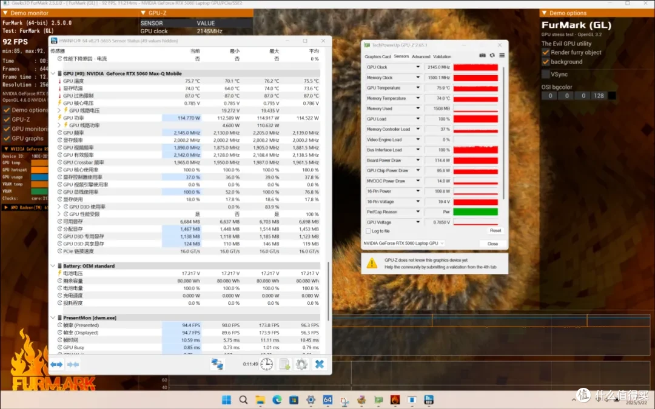Viewport: 655px width, 409px height.
Task: Open GPU Clock sensor dropdown in GPU-Z
Action: pos(417,67)
